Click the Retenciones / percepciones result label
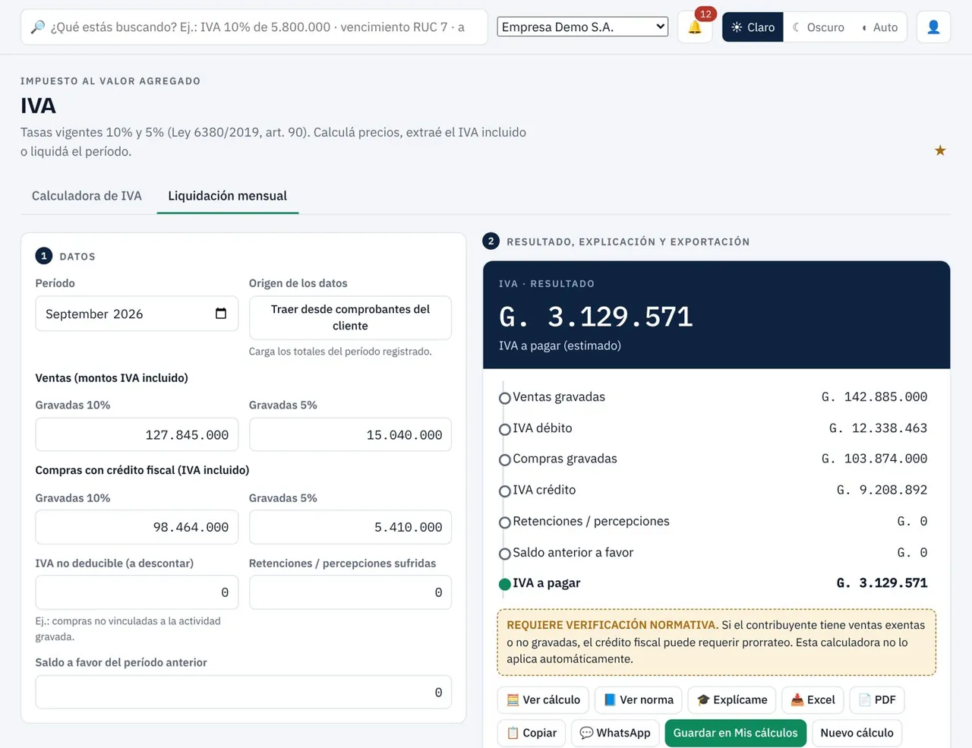This screenshot has width=972, height=748. 591,521
